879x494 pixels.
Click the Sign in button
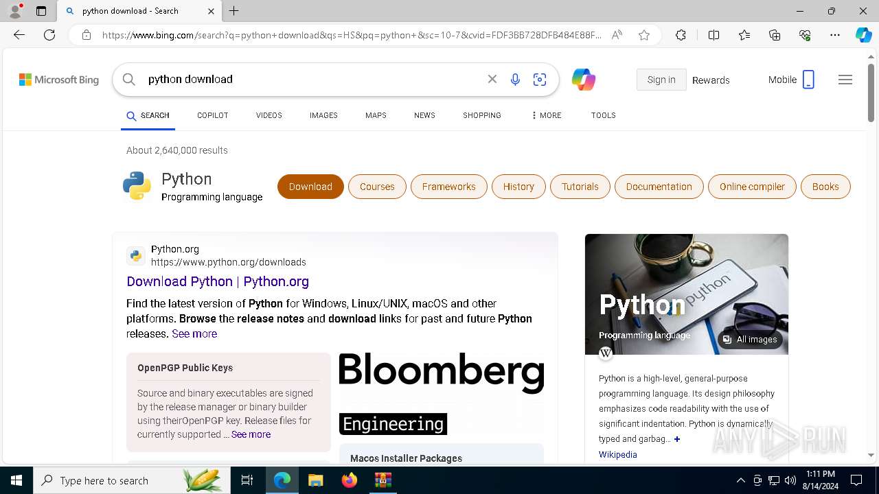(x=661, y=80)
